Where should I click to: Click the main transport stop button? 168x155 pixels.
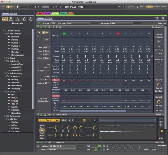click(8, 7)
